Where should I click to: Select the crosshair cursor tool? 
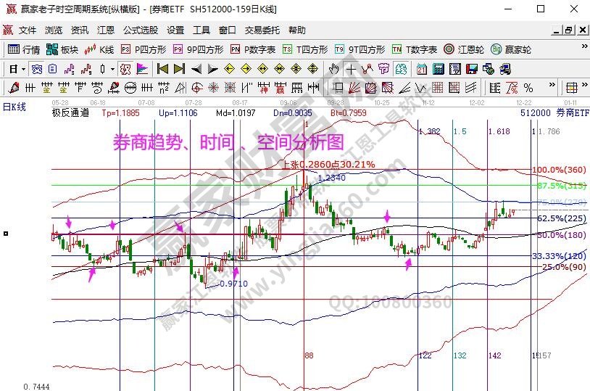(351, 70)
